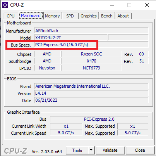
Task: Click the Bus Specs value PCI-Express 4.0
Action: point(91,45)
